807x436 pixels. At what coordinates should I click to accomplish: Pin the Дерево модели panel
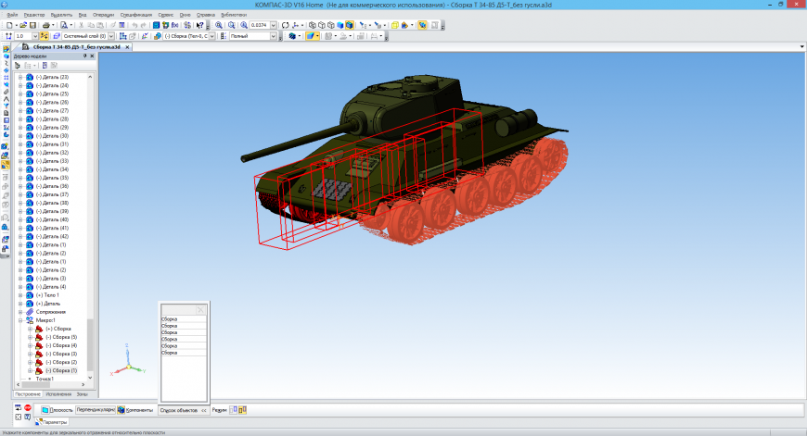click(x=85, y=56)
